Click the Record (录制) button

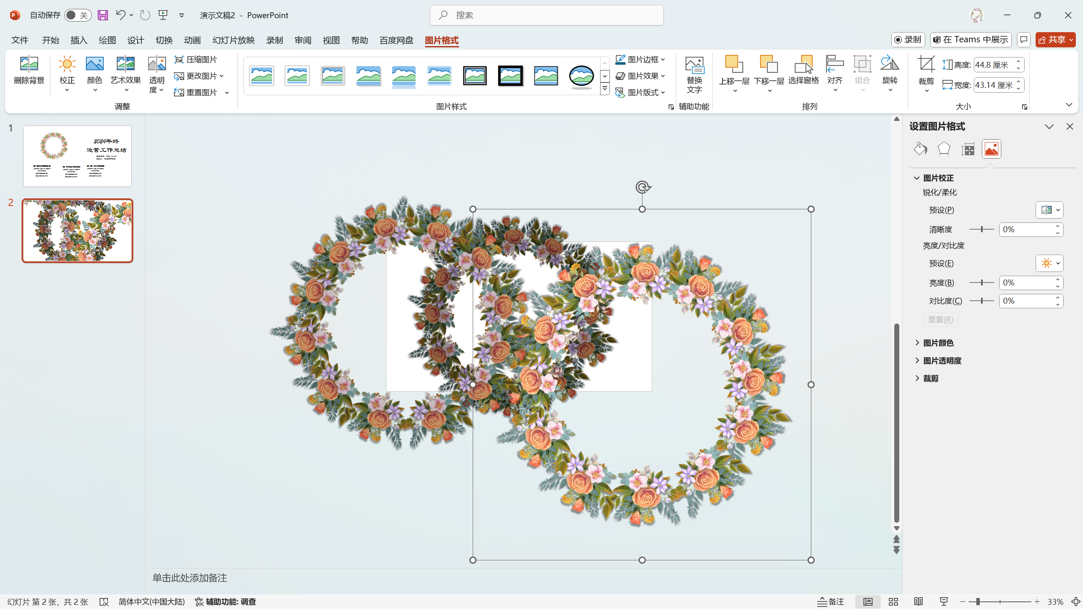coord(908,40)
